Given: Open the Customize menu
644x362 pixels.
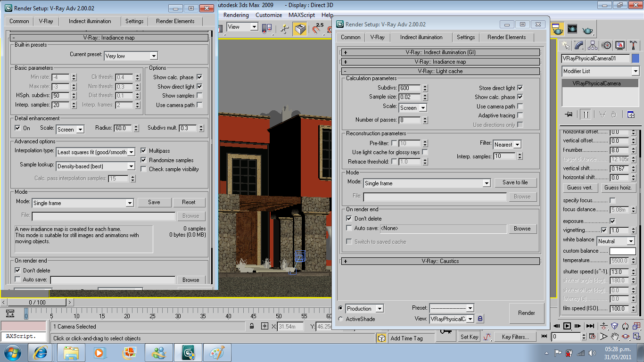Looking at the screenshot, I should click(x=269, y=15).
